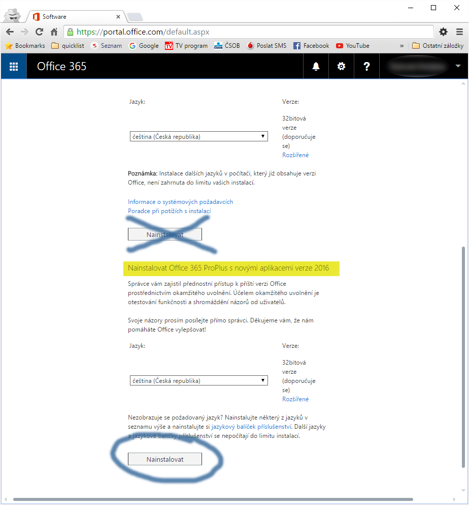Screen dimensions: 469x505
Task: Open the quicklist bookmark folder
Action: [x=68, y=46]
